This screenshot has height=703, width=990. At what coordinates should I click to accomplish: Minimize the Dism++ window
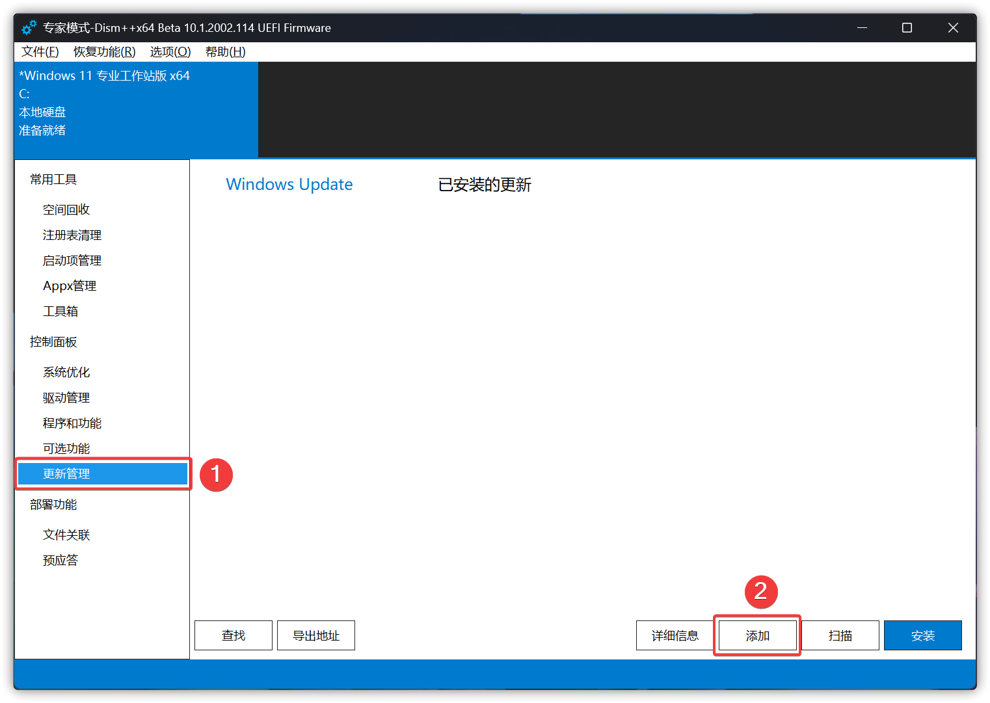click(863, 28)
